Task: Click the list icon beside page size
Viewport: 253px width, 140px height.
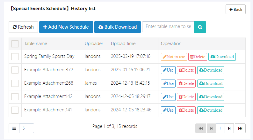Action: pos(14,128)
